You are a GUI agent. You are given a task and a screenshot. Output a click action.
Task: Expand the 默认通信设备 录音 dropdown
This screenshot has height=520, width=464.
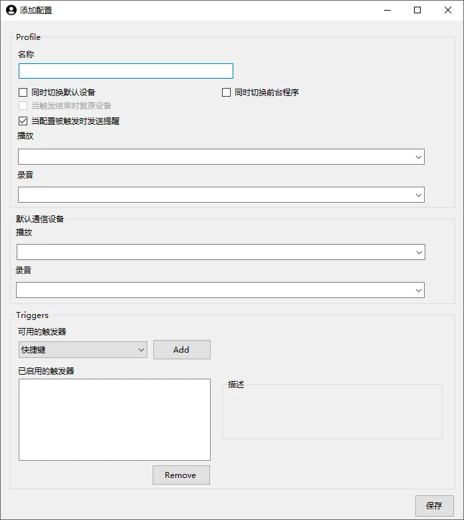(221, 290)
